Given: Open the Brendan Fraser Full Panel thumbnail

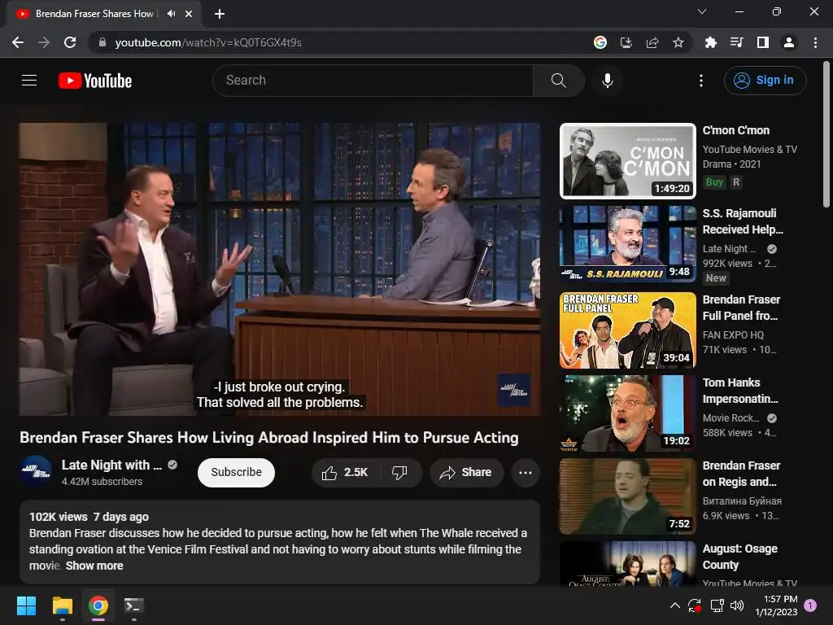Looking at the screenshot, I should click(628, 330).
